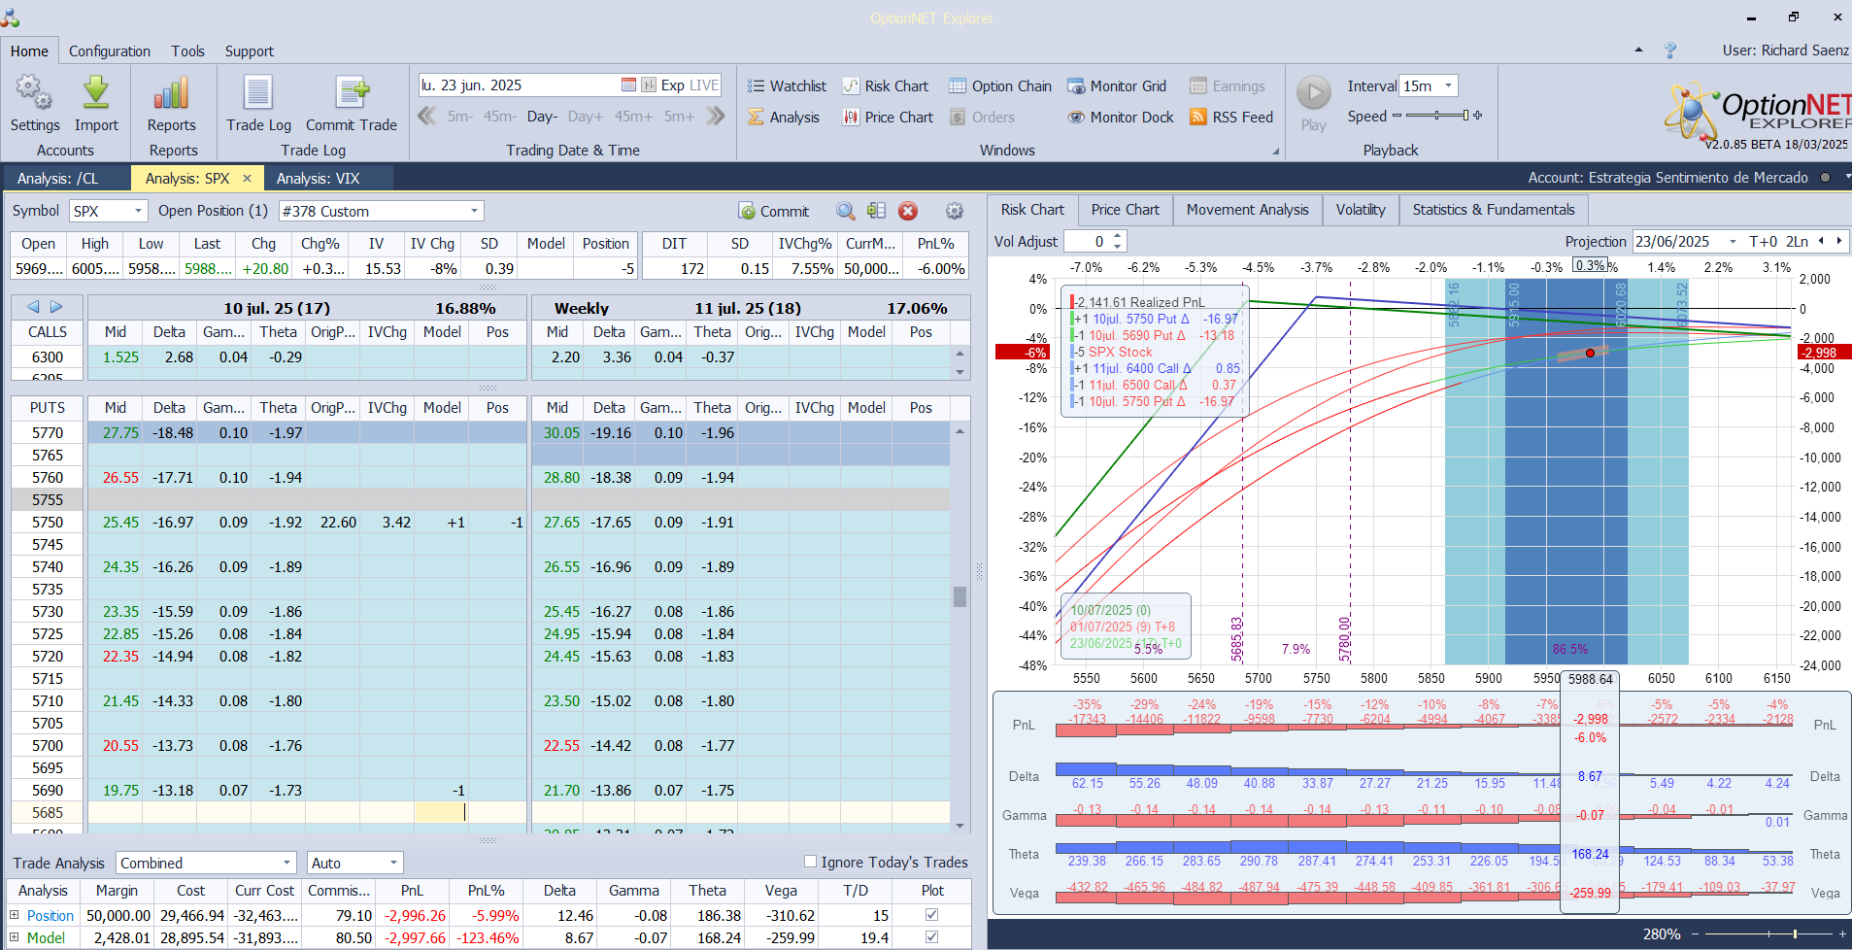Viewport: 1852px width, 950px height.
Task: Step forward with double right arrow
Action: [x=716, y=117]
